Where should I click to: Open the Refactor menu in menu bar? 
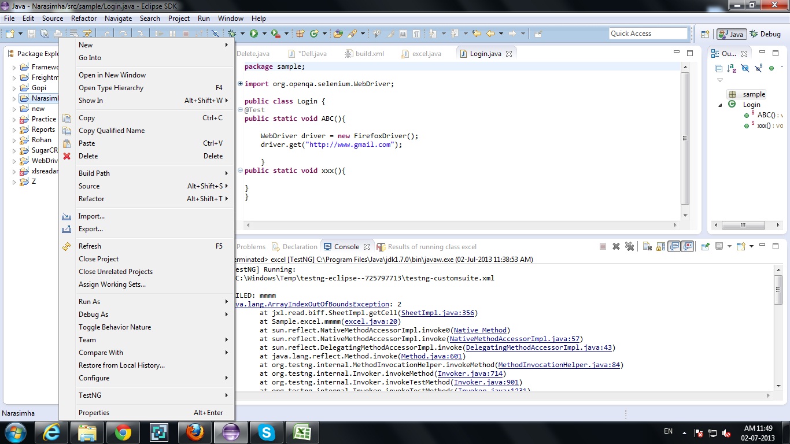click(x=84, y=18)
